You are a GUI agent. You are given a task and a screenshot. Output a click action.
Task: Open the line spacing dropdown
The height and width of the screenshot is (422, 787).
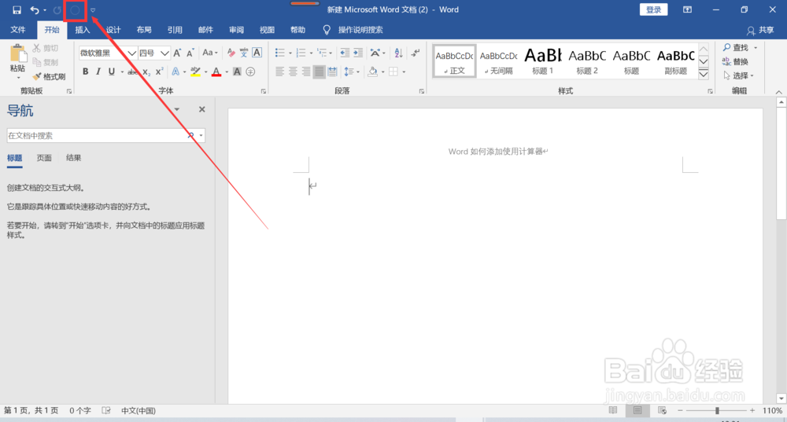(352, 72)
